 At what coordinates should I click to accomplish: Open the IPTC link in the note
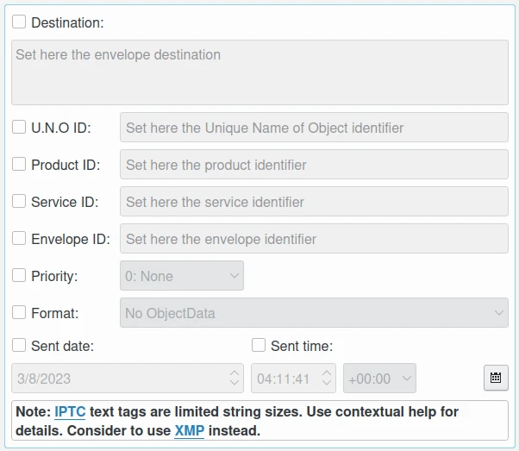(70, 412)
